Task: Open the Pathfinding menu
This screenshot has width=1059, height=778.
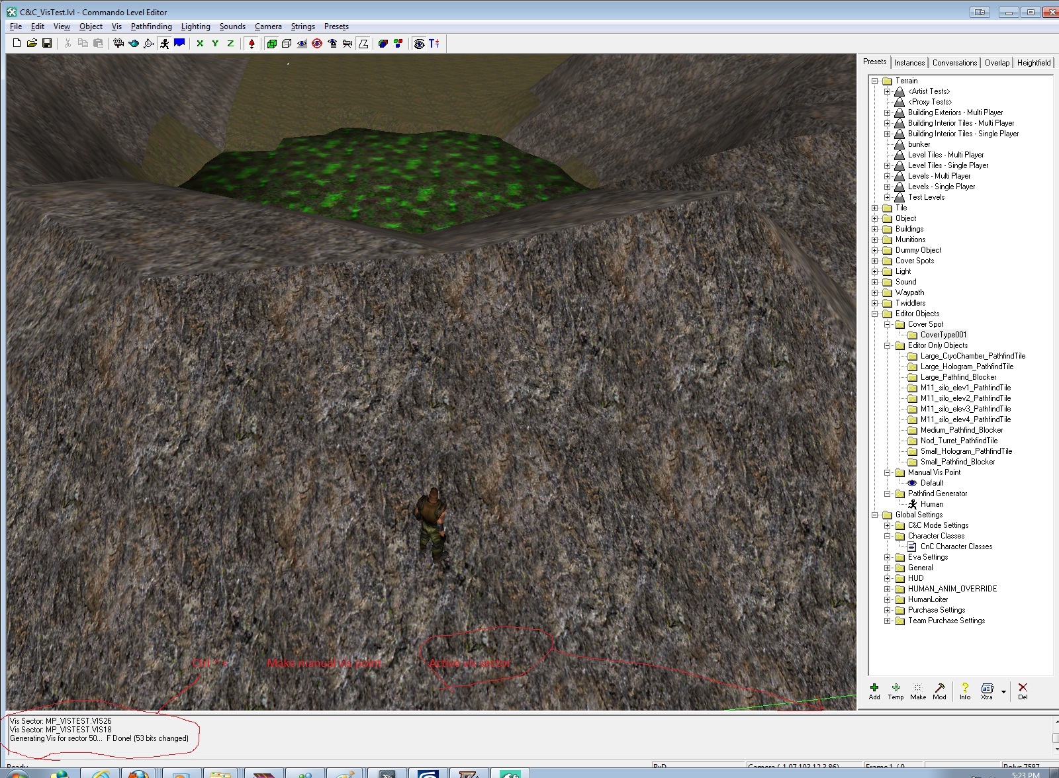Action: 151,26
